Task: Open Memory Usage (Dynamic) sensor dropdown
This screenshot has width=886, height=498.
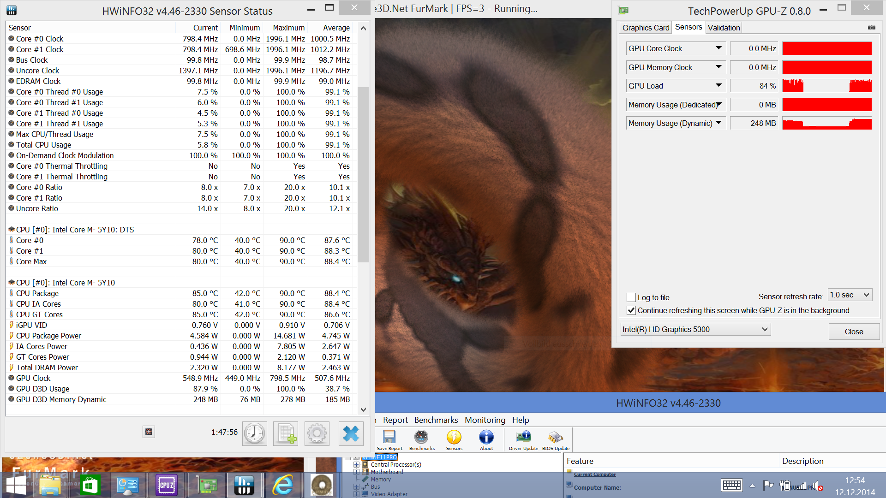Action: pyautogui.click(x=718, y=123)
